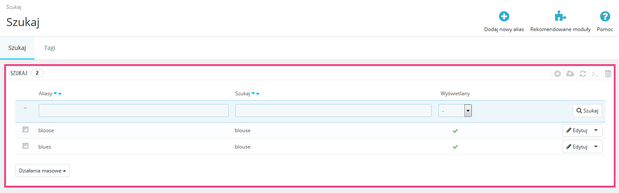Expand the 'Działania masowe' bulk actions menu
The width and height of the screenshot is (619, 193).
43,171
